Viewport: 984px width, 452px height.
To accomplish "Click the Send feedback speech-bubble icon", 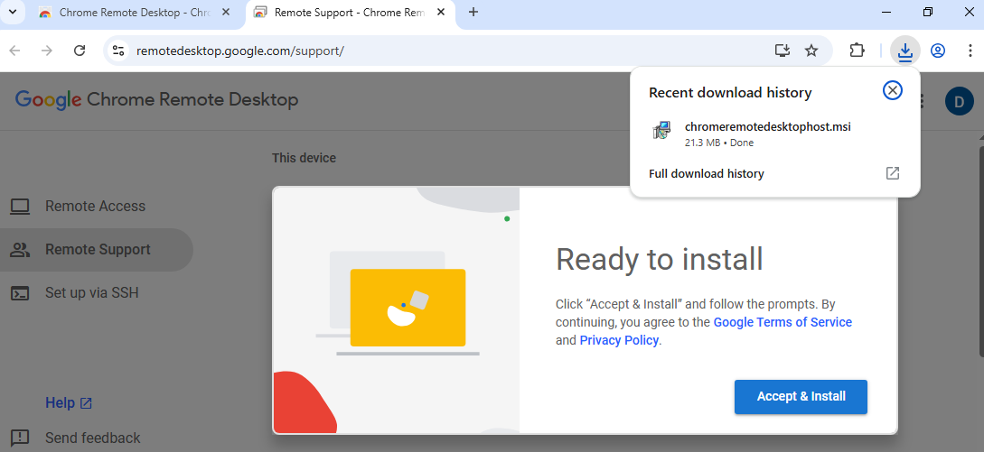I will coord(20,438).
